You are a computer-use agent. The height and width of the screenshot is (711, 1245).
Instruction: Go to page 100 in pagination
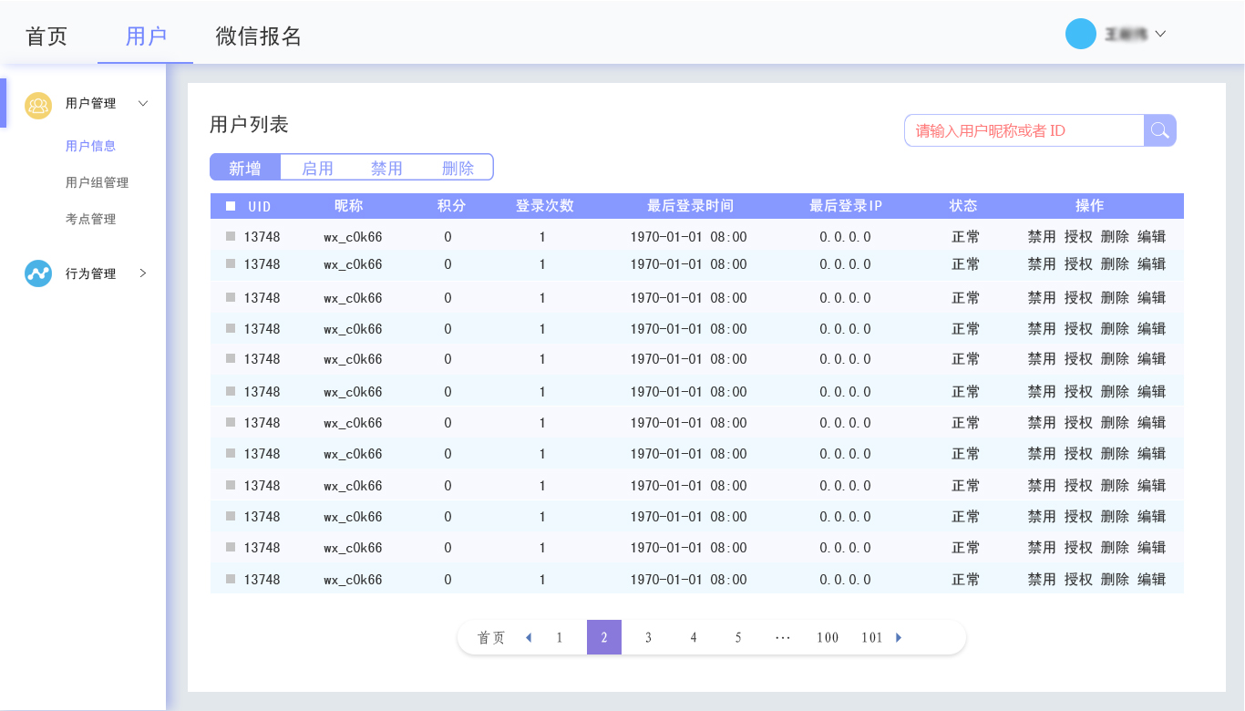[828, 638]
